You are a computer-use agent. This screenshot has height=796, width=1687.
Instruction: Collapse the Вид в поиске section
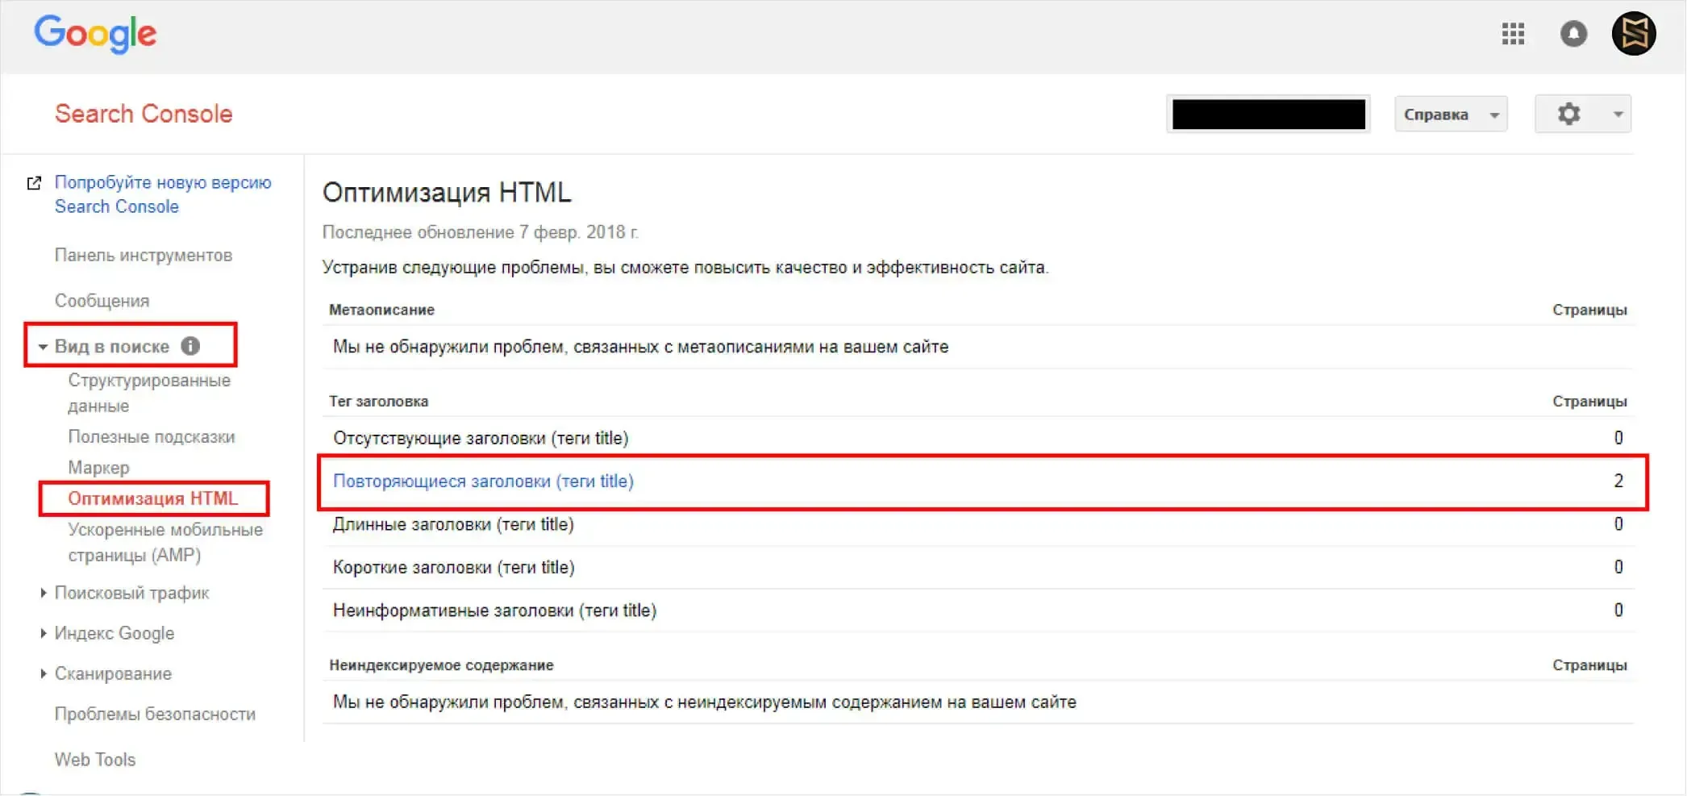(x=43, y=347)
